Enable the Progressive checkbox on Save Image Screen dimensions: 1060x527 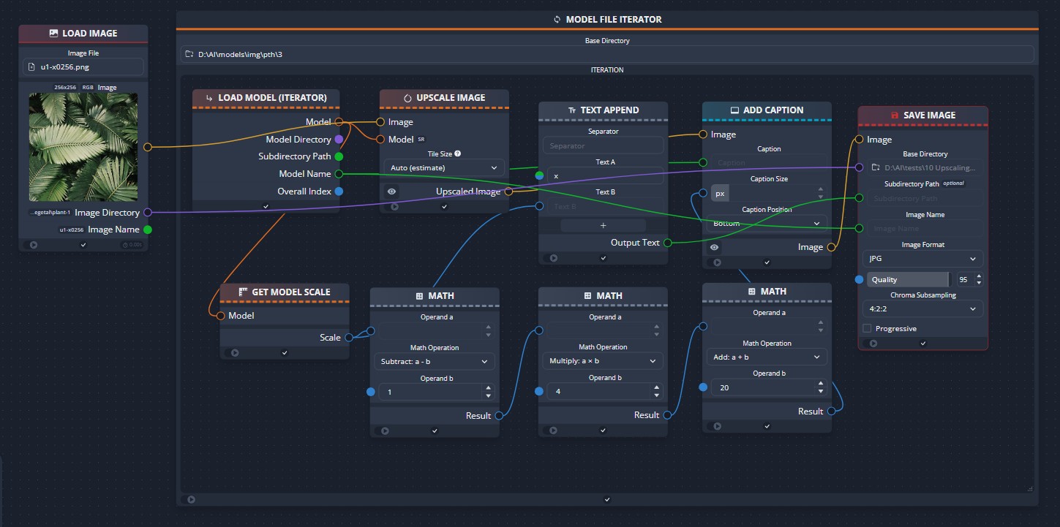click(865, 328)
